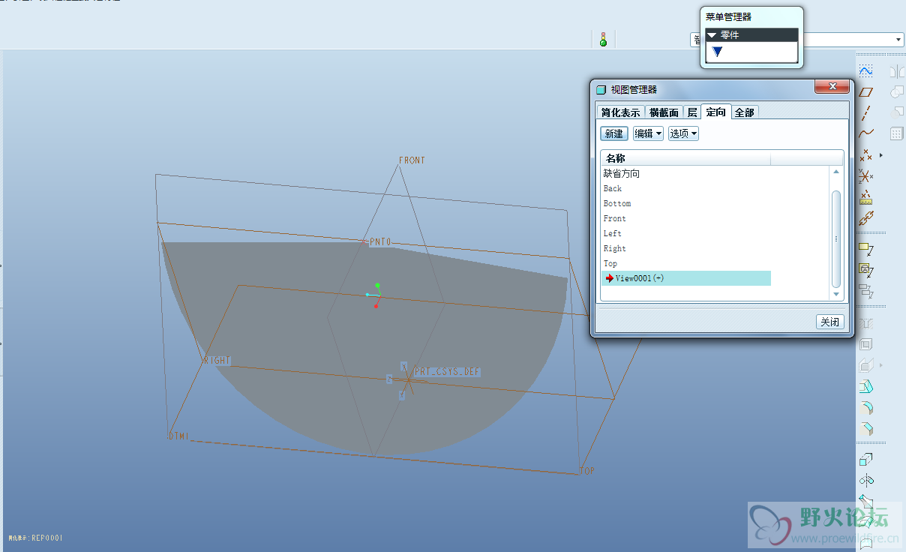
Task: Select the Chamfer tool icon
Action: (x=866, y=429)
